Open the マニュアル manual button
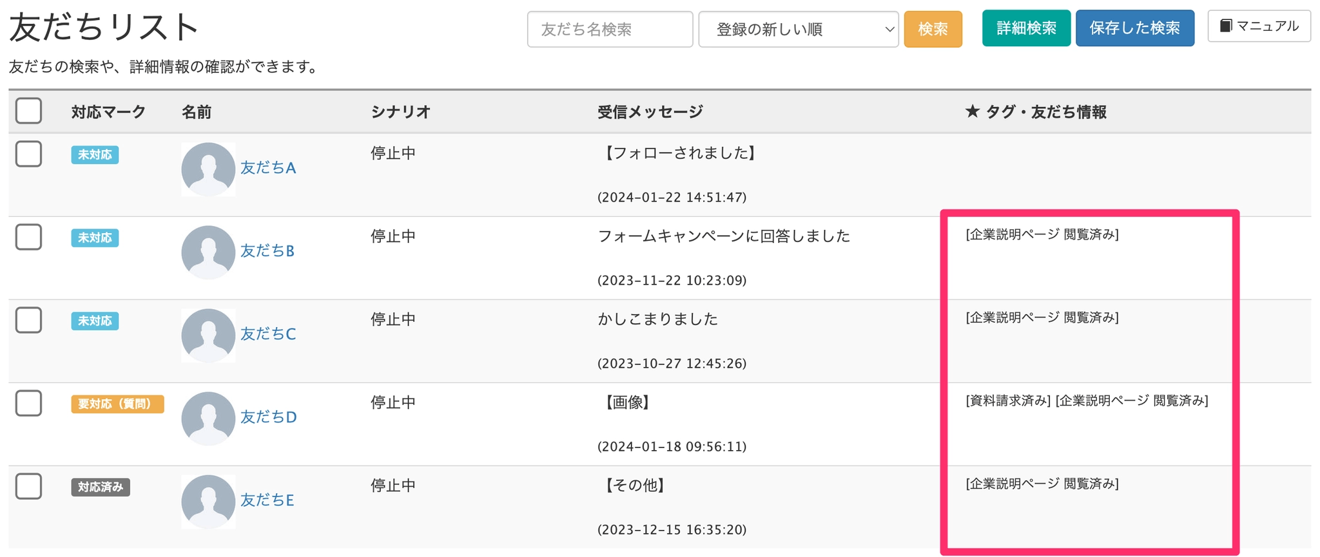This screenshot has height=557, width=1320. [1258, 26]
